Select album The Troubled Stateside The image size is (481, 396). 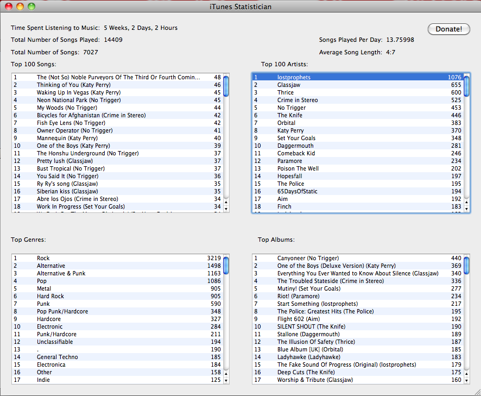coord(358,281)
